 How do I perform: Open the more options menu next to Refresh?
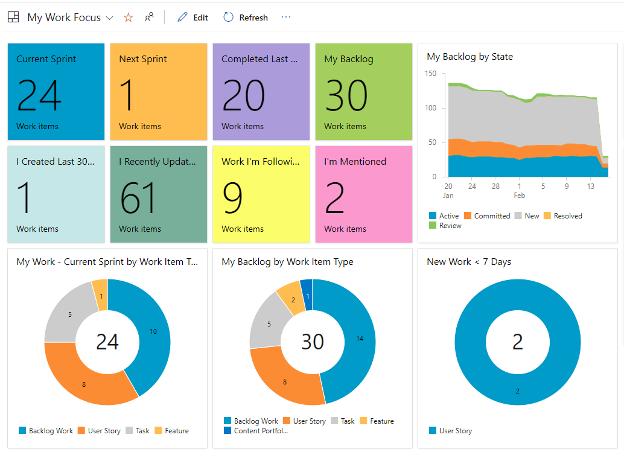tap(286, 17)
